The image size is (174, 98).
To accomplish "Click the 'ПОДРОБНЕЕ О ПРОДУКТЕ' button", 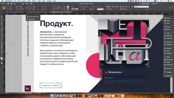I will (x=51, y=85).
